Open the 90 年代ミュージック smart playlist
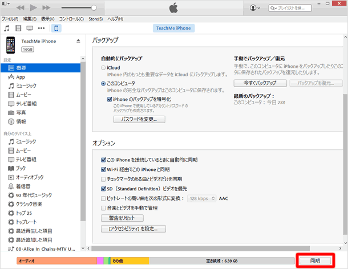Image resolution: width=348 pixels, height=269 pixels. (41, 195)
